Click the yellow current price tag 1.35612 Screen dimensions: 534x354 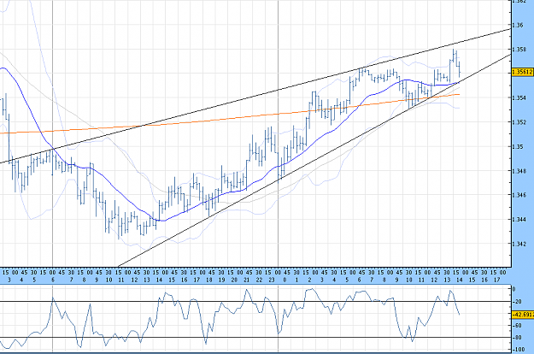(523, 72)
